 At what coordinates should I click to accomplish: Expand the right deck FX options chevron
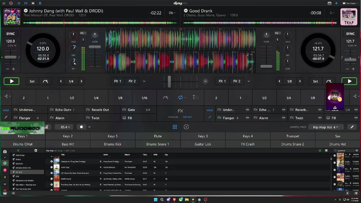[248, 81]
